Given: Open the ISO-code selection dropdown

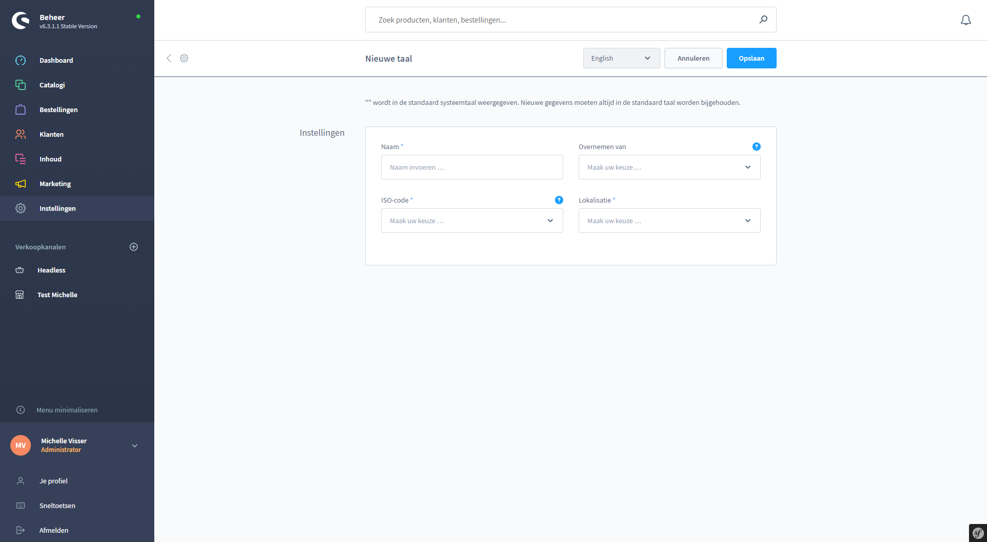Looking at the screenshot, I should [472, 221].
